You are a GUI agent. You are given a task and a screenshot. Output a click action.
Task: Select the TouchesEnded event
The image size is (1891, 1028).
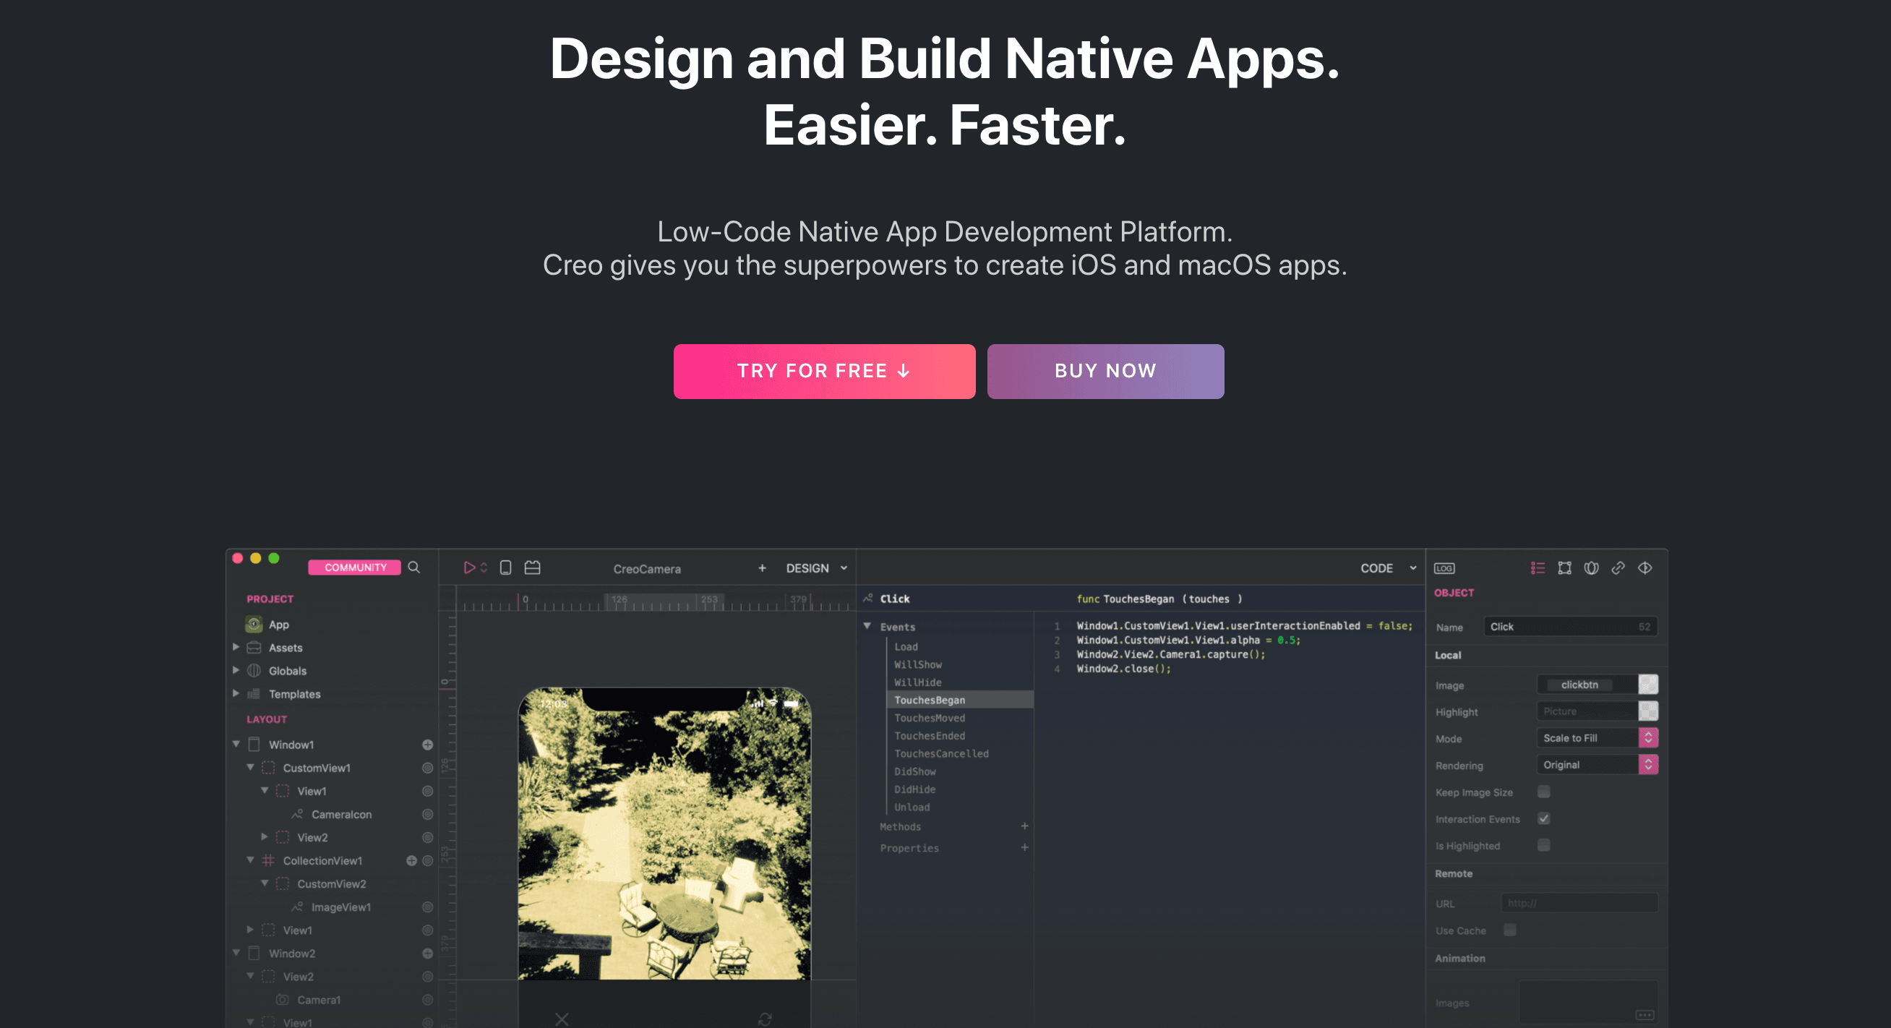click(x=930, y=736)
